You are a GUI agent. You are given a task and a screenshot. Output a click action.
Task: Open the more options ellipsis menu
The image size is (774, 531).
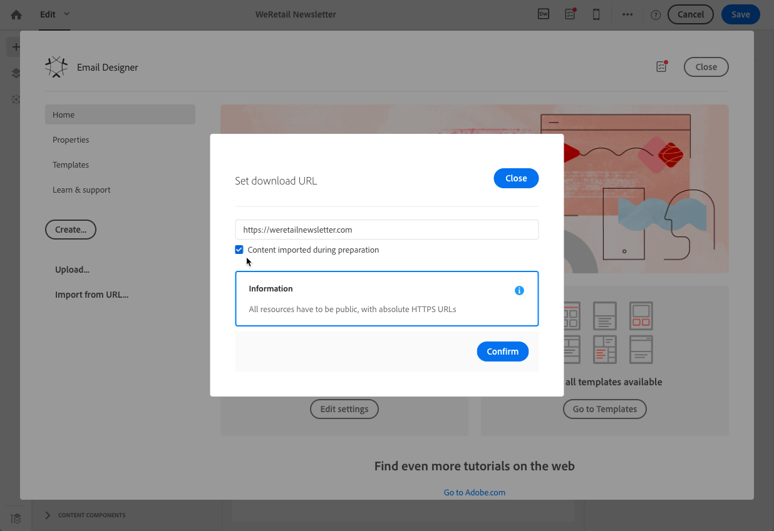click(627, 14)
